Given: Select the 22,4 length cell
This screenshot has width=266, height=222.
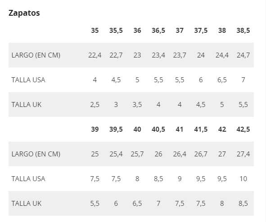Looking at the screenshot, I should tap(95, 55).
